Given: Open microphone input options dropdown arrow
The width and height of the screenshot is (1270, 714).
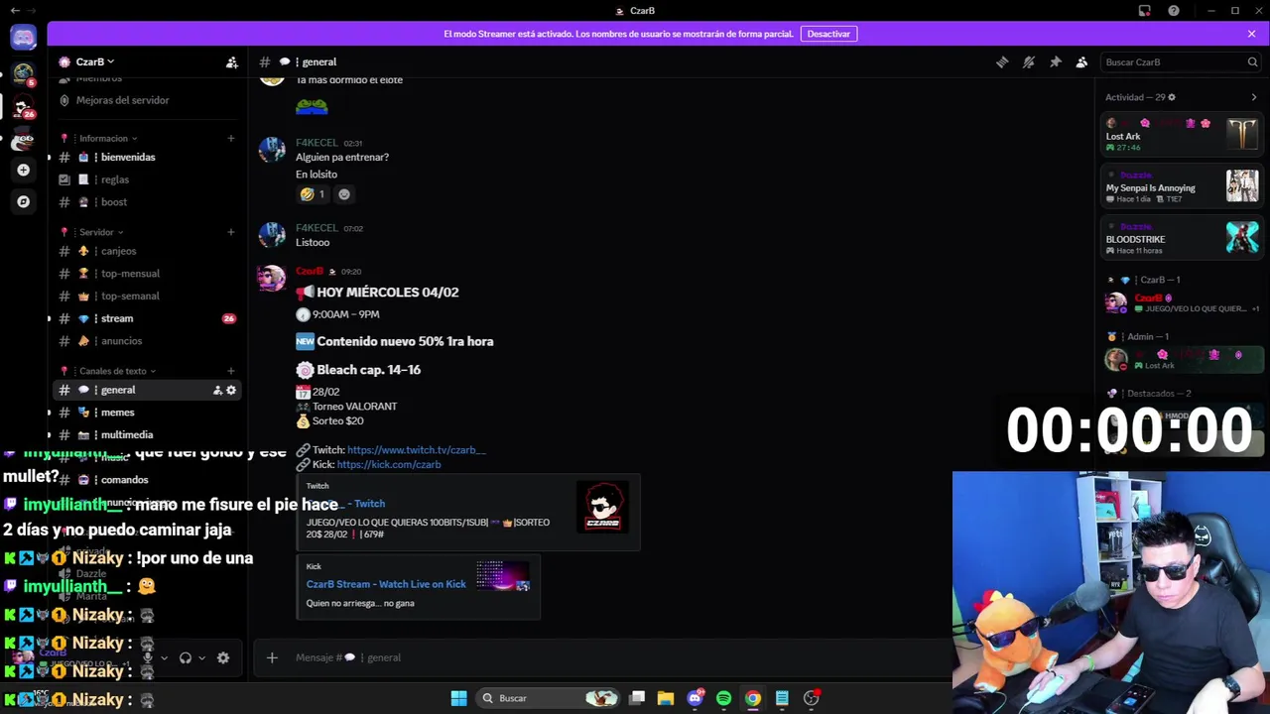Looking at the screenshot, I should (x=164, y=657).
